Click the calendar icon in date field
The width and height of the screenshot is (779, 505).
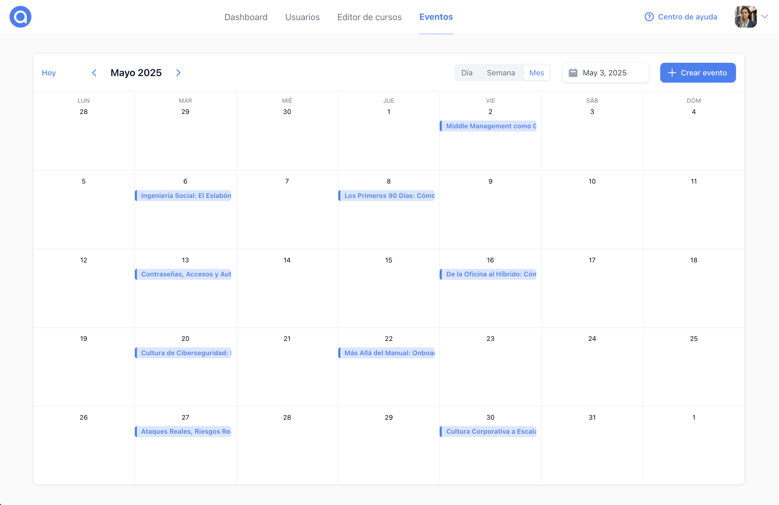click(x=573, y=73)
